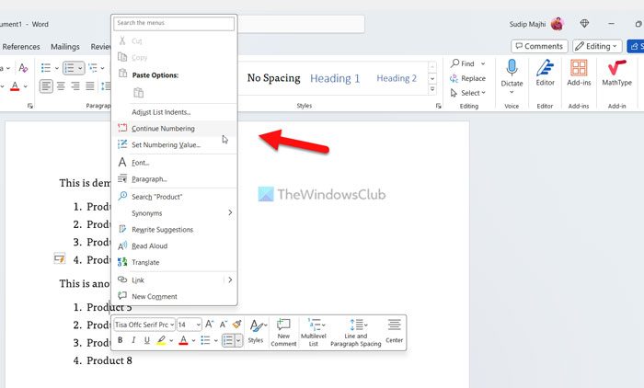This screenshot has height=388, width=644.
Task: Choose Continue Numbering from the context menu
Action: [x=175, y=129]
